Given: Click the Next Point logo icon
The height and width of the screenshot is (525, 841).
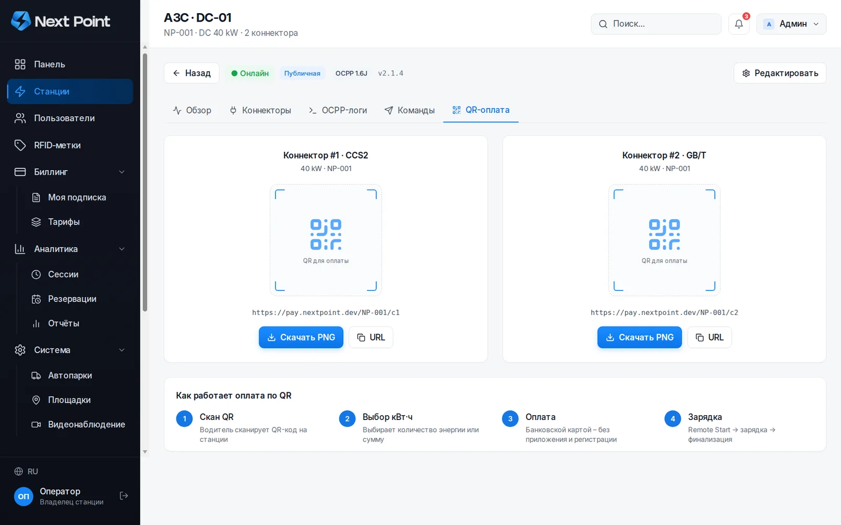Looking at the screenshot, I should pyautogui.click(x=21, y=21).
